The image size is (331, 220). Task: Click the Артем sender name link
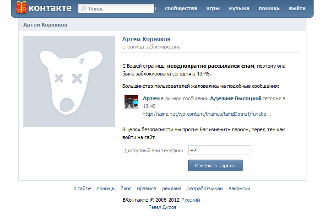pyautogui.click(x=151, y=98)
